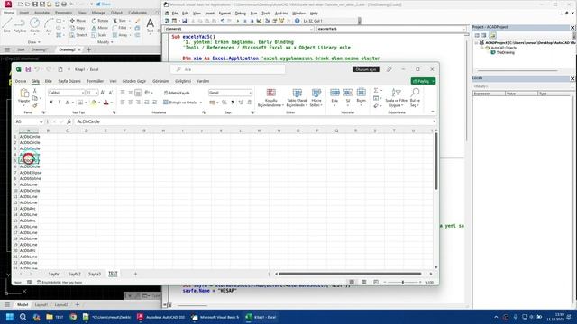Viewport: 577px width, 324px height.
Task: Toggle underline (A) formatting in Excel
Action: [x=67, y=103]
